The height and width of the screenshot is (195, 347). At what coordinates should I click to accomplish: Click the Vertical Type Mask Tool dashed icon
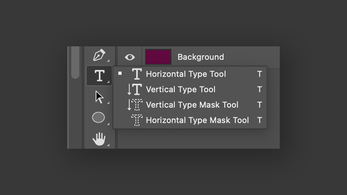[135, 105]
